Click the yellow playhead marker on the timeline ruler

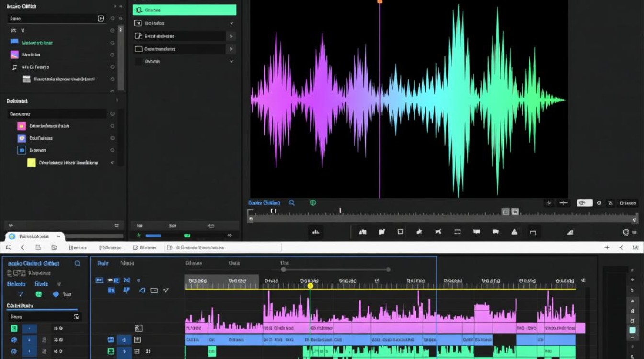coord(310,286)
